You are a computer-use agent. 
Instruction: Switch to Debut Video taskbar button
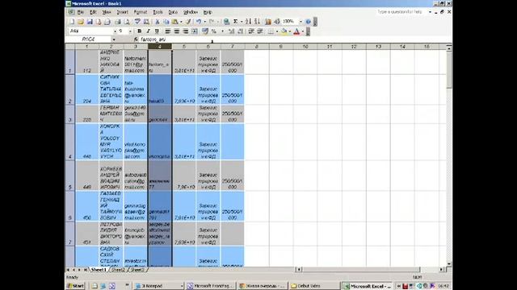click(x=314, y=286)
